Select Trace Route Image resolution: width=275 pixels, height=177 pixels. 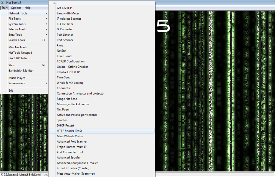click(102, 56)
